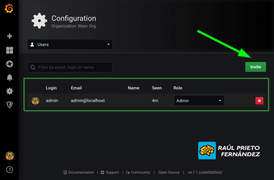Open the Support footer link
The image size is (274, 180).
[109, 172]
